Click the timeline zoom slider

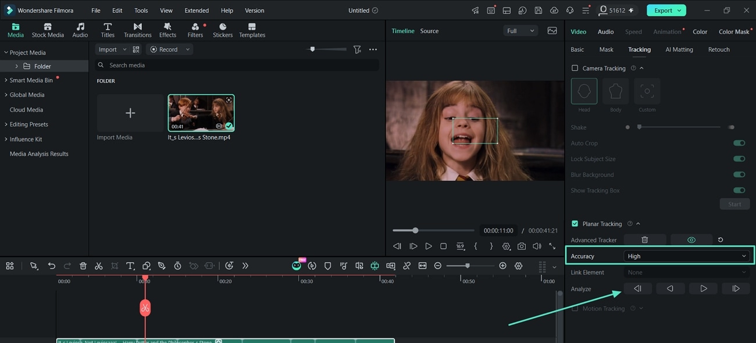(x=470, y=266)
